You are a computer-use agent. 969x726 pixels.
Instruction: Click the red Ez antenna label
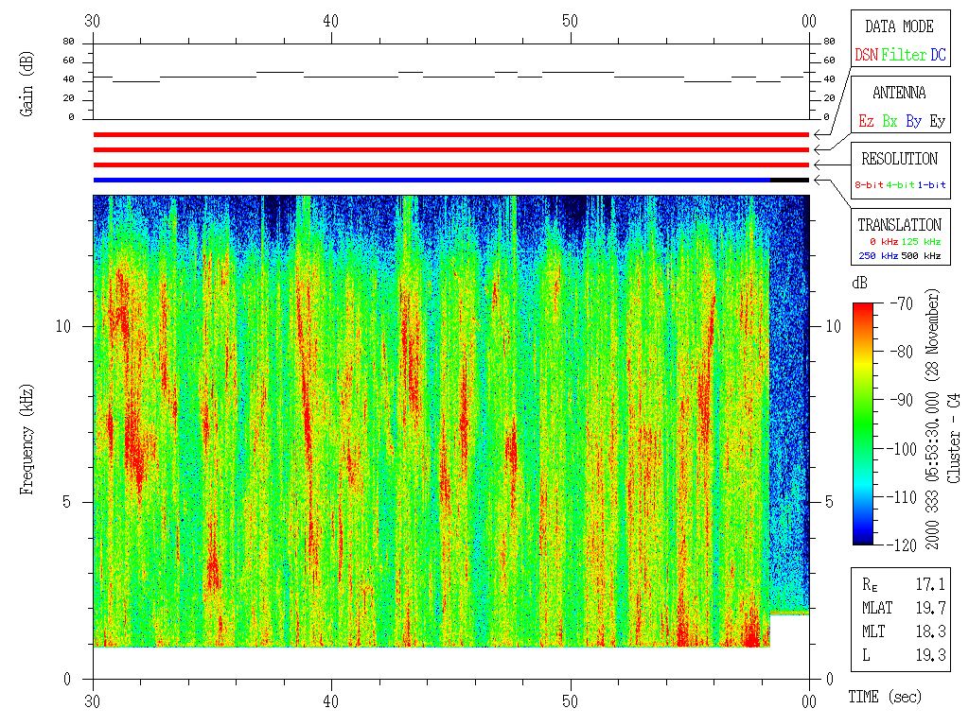pyautogui.click(x=866, y=122)
